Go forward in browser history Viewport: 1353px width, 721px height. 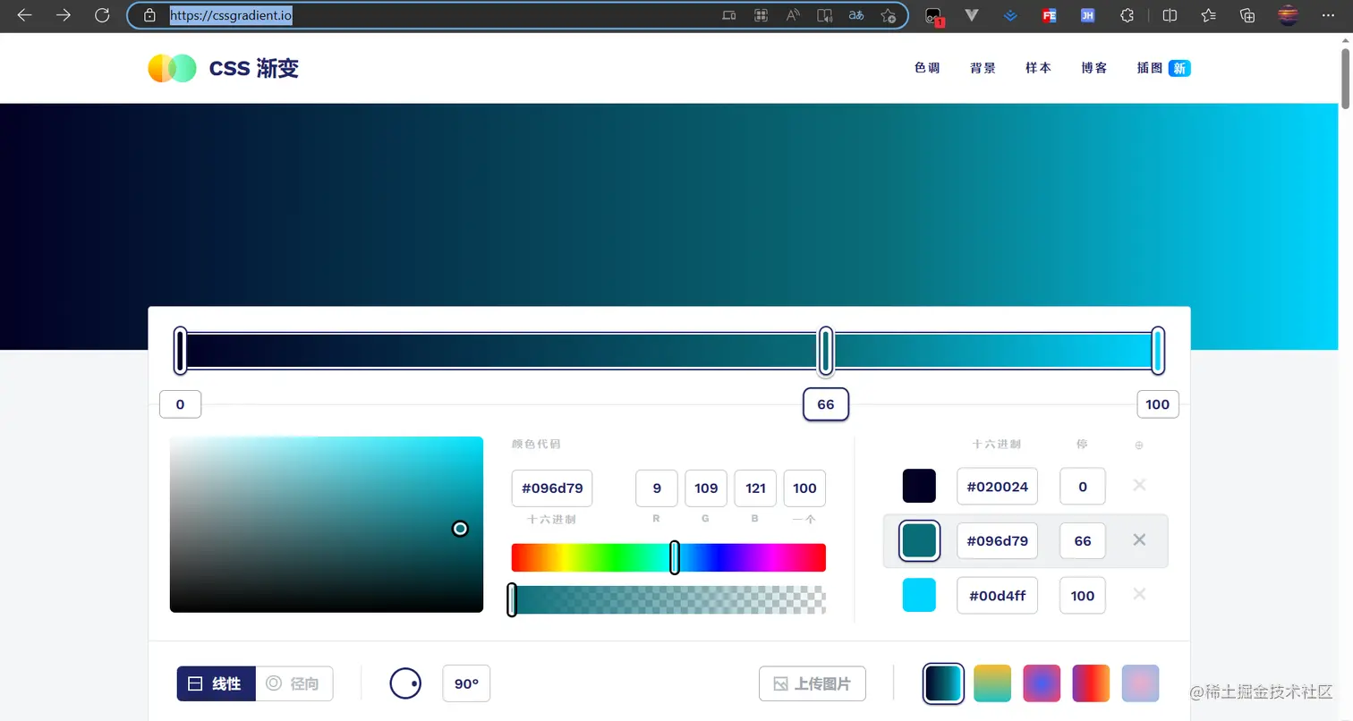coord(64,15)
